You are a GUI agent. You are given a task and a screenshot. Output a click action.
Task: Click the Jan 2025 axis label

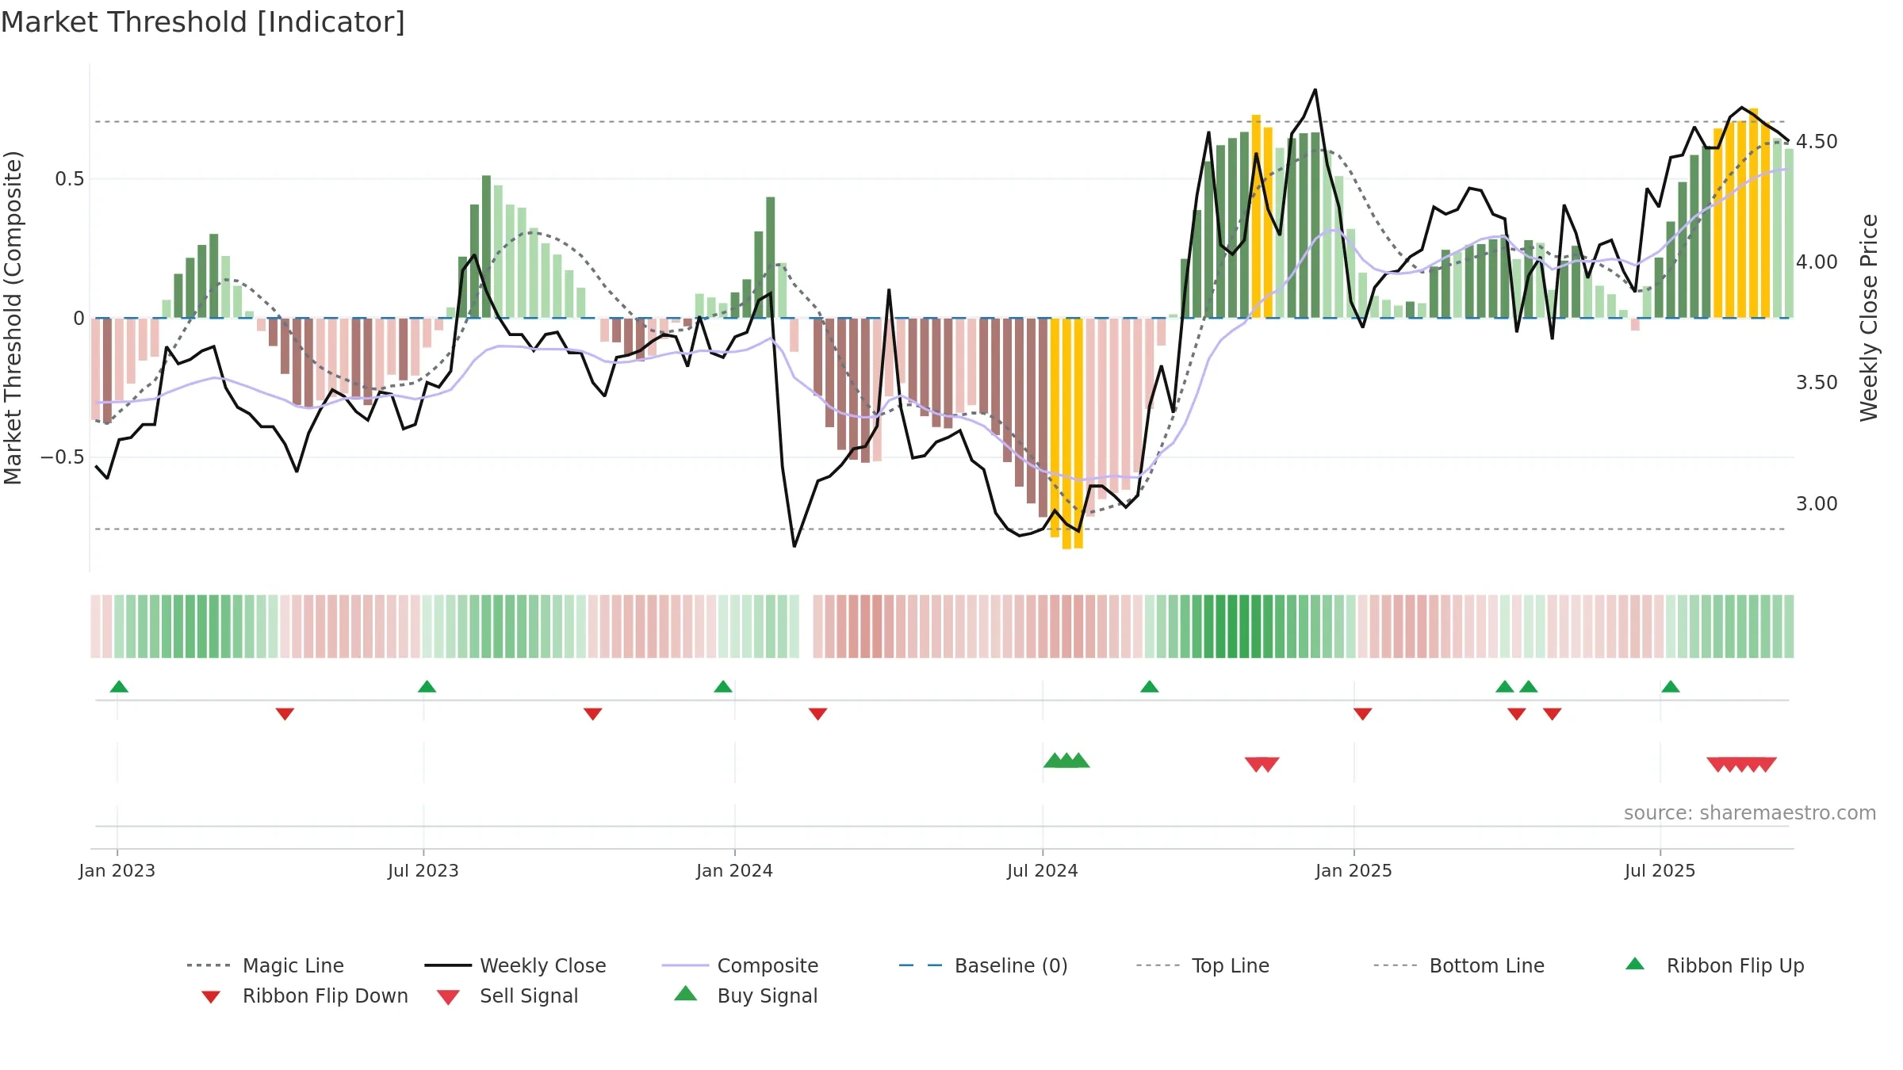tap(1354, 870)
